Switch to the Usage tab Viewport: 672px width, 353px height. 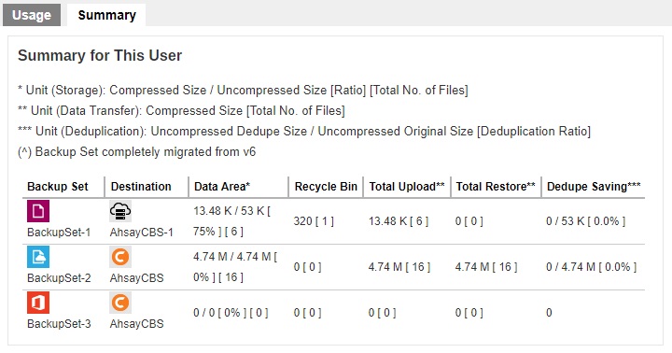coord(32,15)
